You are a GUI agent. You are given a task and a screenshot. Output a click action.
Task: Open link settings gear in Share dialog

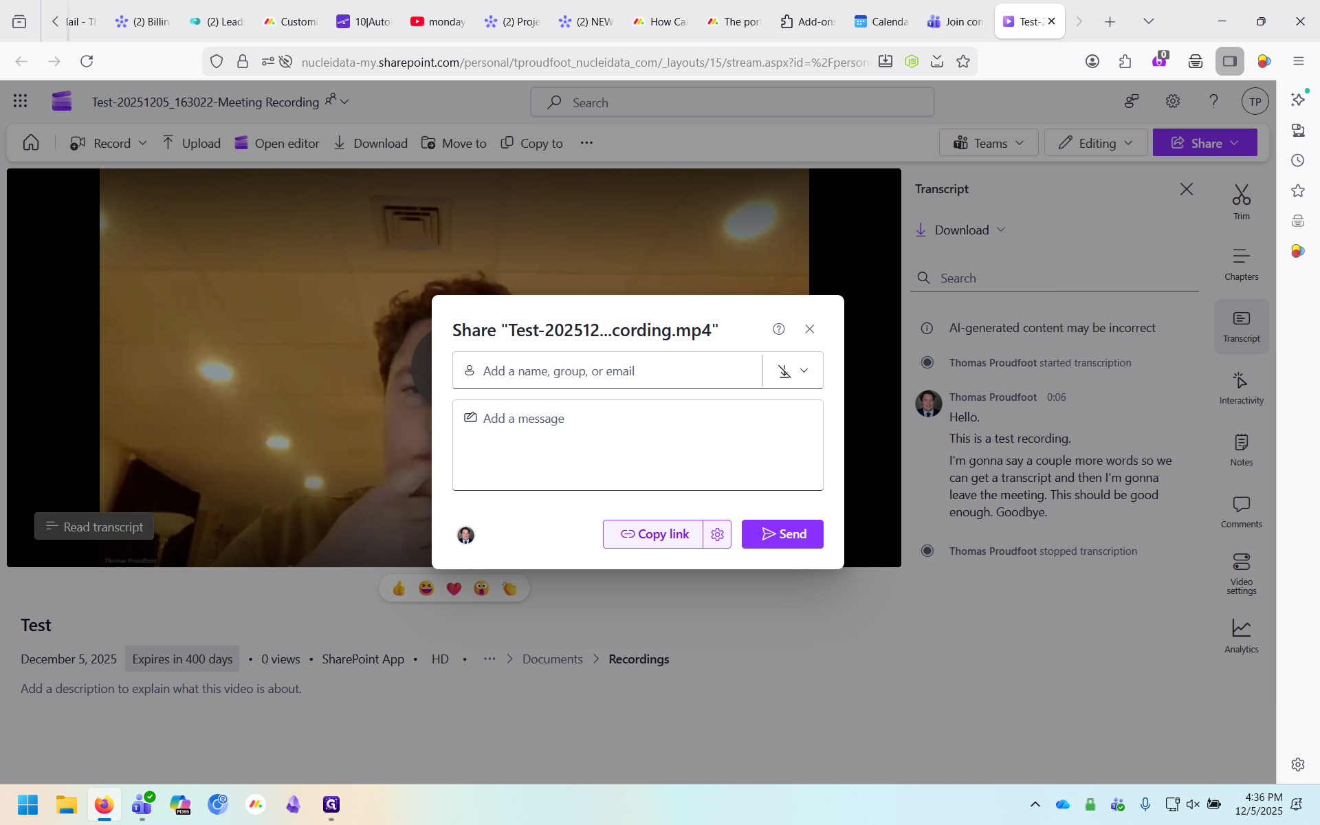pos(717,534)
